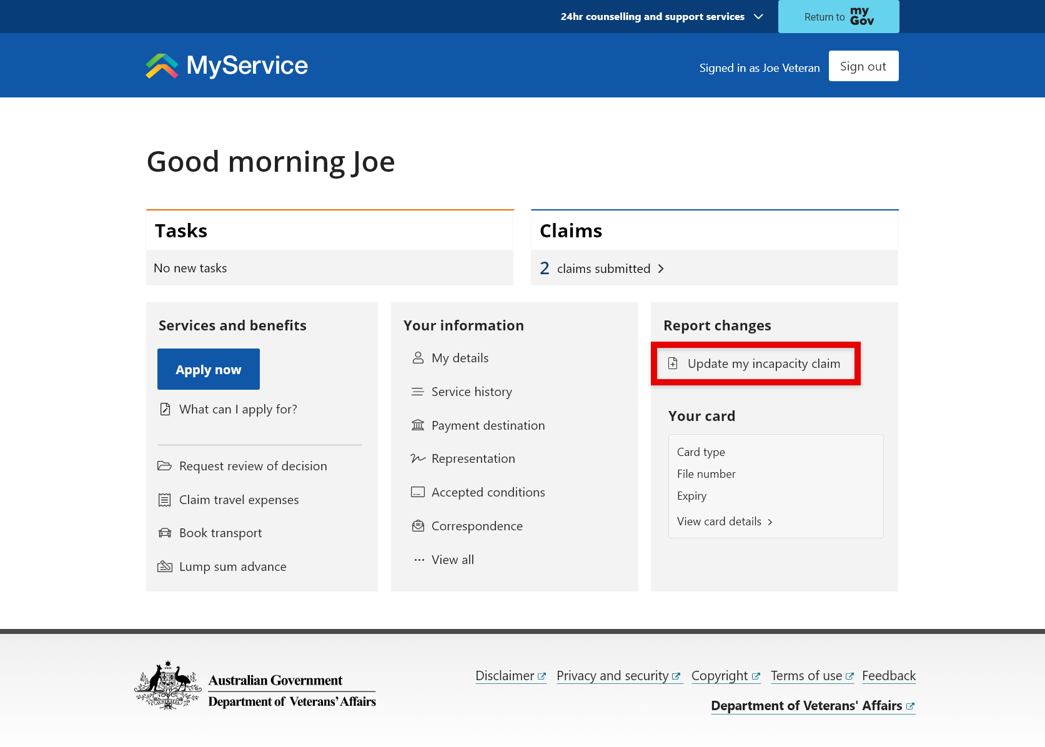Click the My details person icon

417,358
